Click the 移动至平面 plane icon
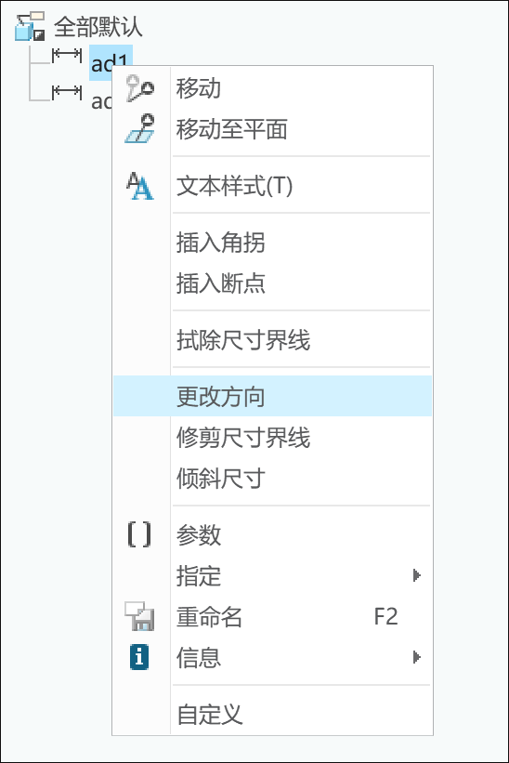 (140, 129)
